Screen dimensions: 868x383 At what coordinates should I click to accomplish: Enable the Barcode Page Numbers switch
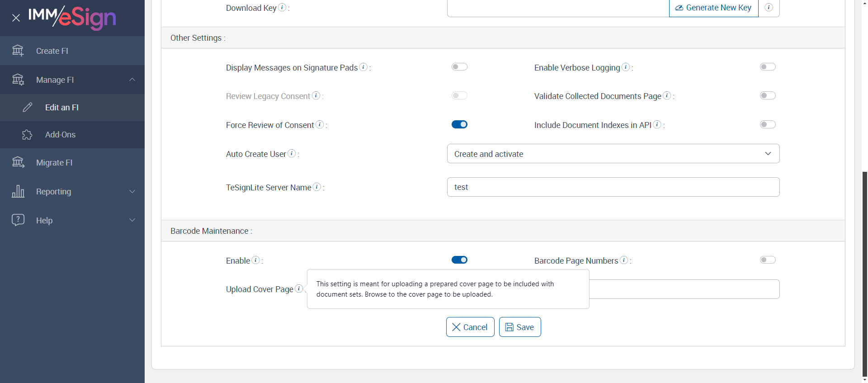point(768,260)
